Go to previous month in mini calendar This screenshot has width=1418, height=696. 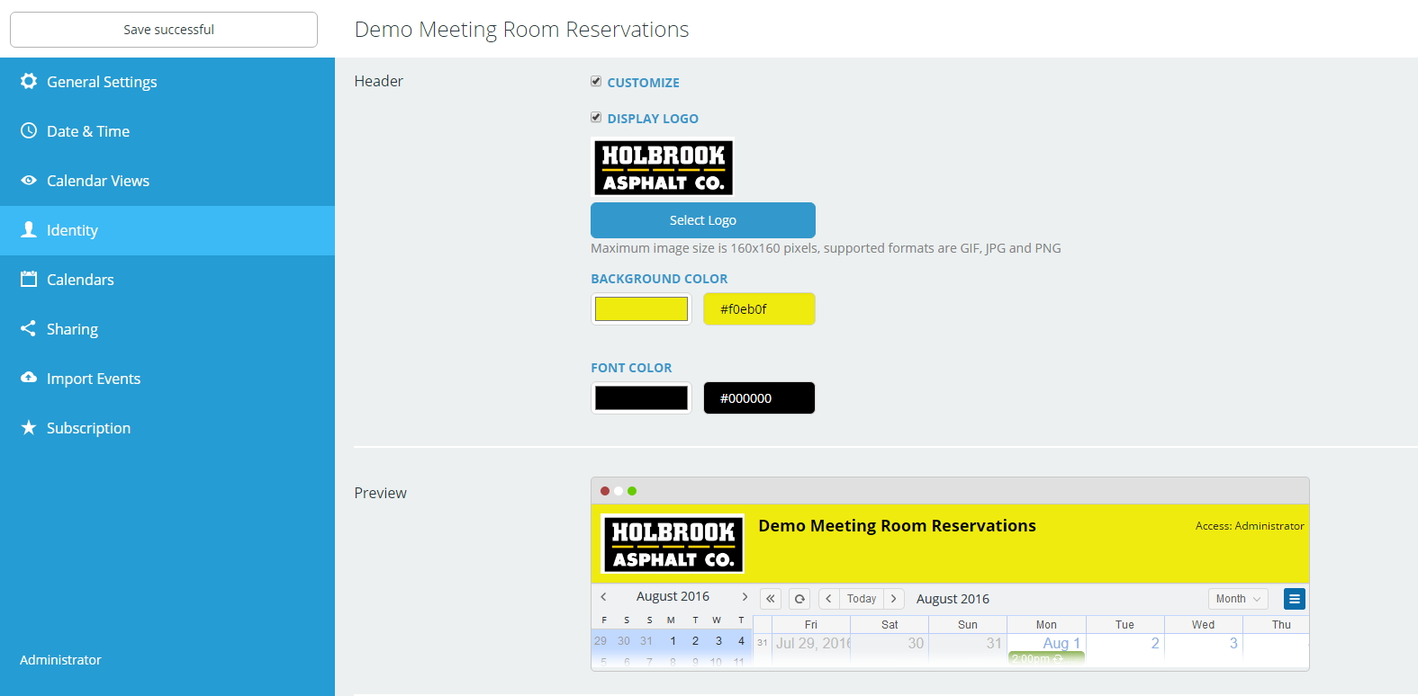coord(604,596)
